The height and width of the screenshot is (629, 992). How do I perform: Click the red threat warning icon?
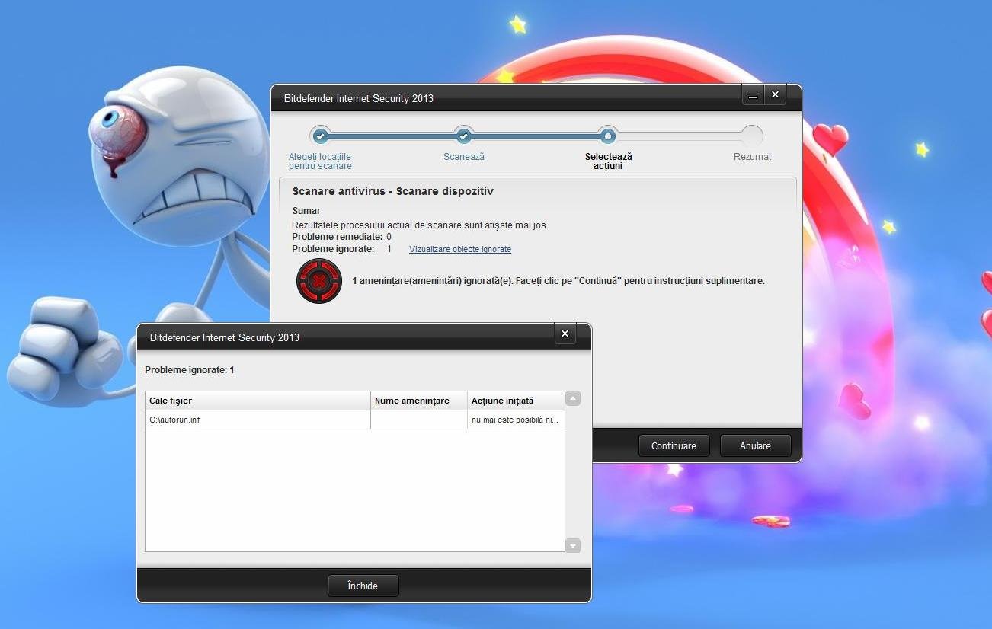click(x=318, y=281)
